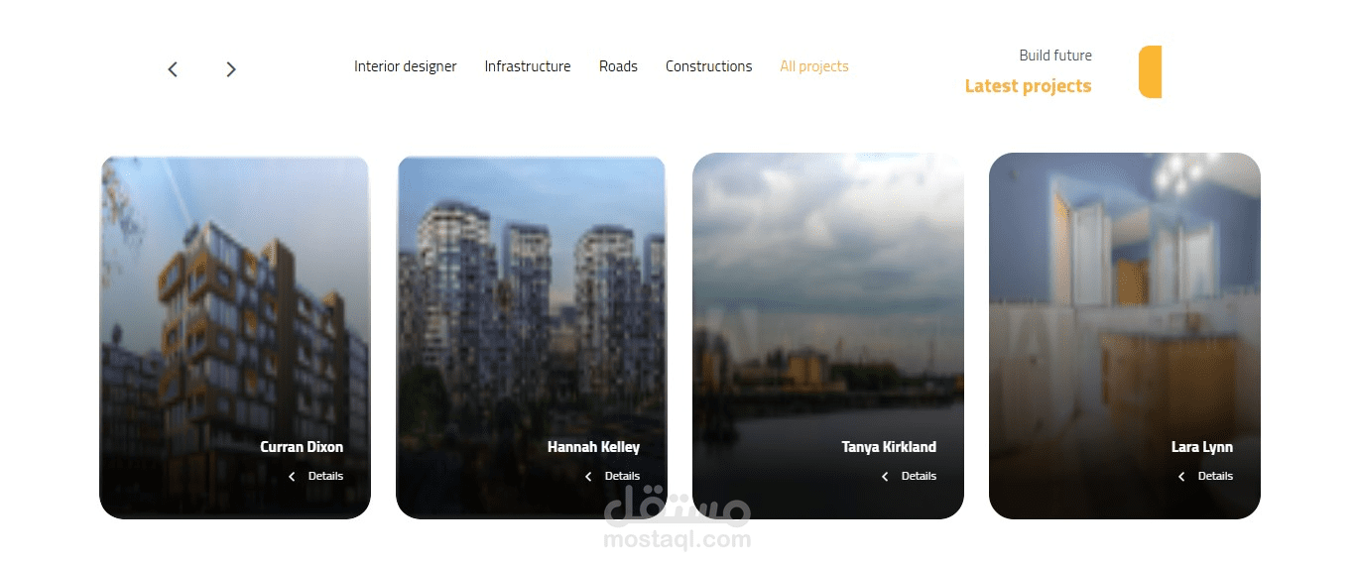Click the next carousel arrow
This screenshot has height=563, width=1355.
click(x=231, y=69)
